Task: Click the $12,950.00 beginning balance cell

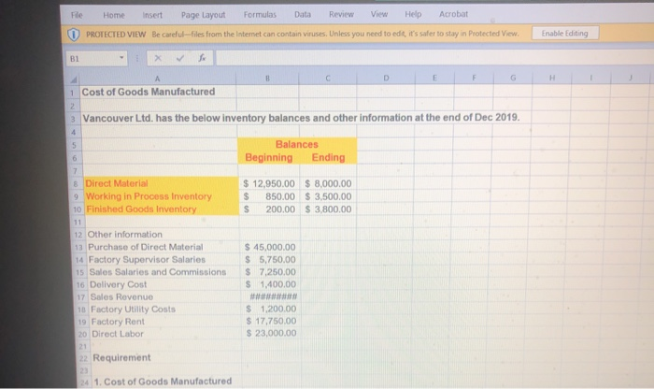Action: click(269, 183)
